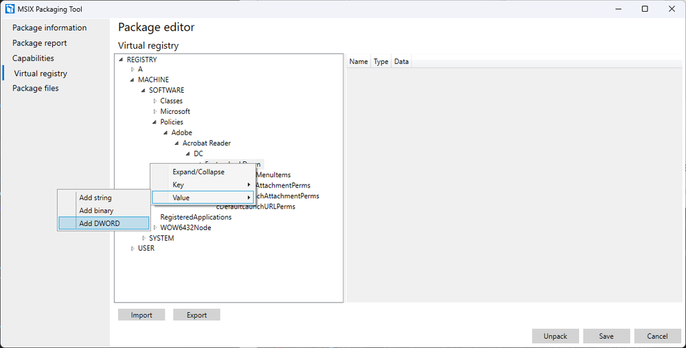Switch to the Capabilities section
The height and width of the screenshot is (348, 686).
click(x=33, y=58)
